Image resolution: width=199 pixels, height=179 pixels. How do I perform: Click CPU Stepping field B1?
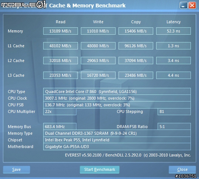click(174, 111)
